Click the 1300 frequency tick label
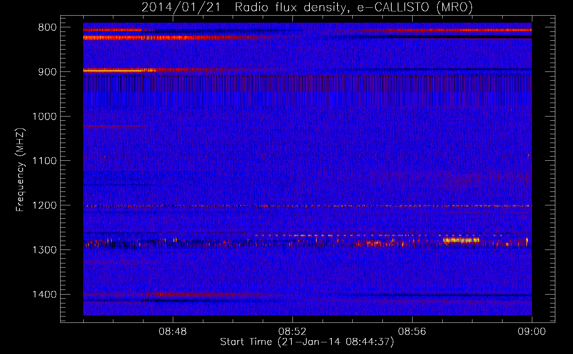Viewport: 573px width, 354px height. tap(44, 250)
